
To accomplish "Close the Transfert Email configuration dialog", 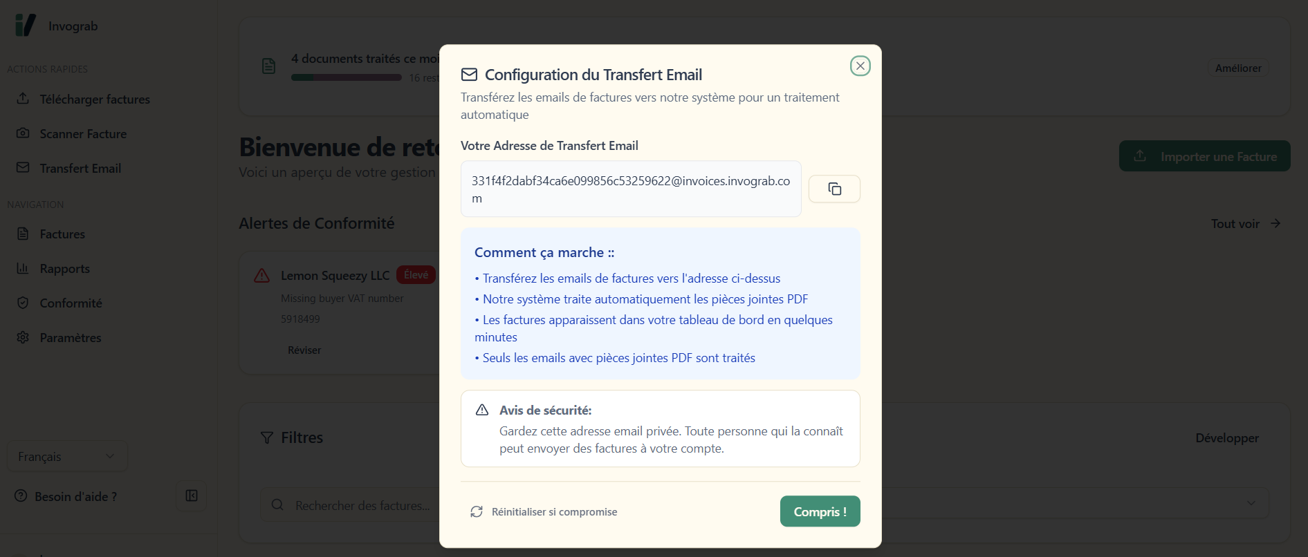I will 860,66.
